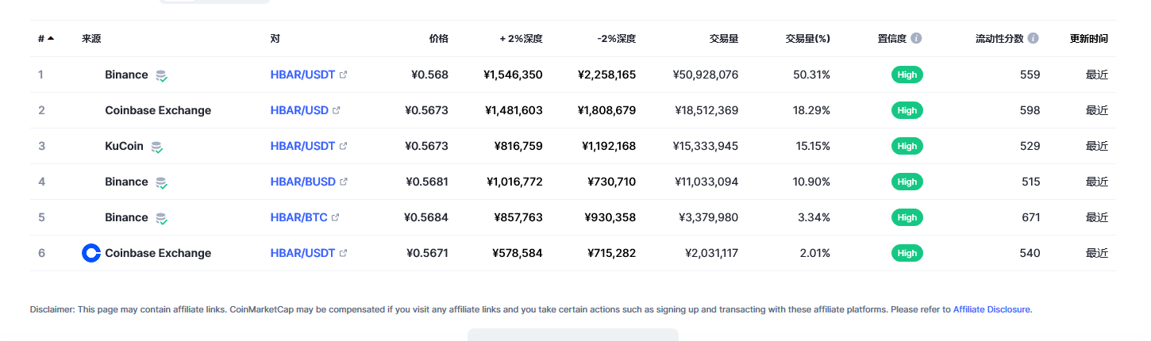
Task: Open the Coinbase Exchange HBAR/USDT pair link
Action: 302,253
